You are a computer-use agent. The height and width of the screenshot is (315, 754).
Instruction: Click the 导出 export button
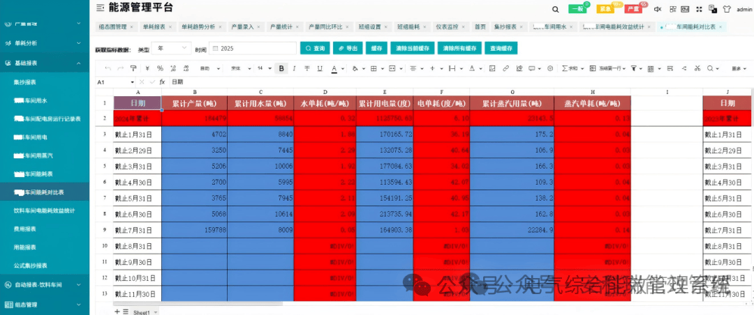click(348, 49)
